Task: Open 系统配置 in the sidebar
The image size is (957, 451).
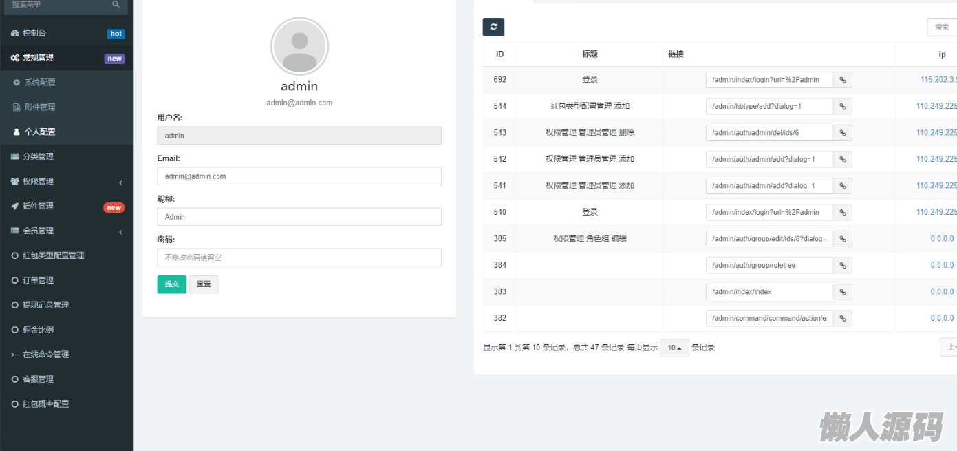Action: [x=40, y=83]
